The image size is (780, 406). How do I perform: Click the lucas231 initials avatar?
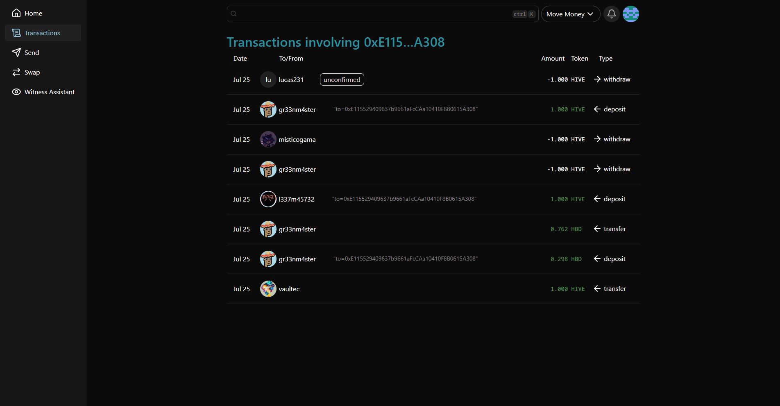pos(268,79)
